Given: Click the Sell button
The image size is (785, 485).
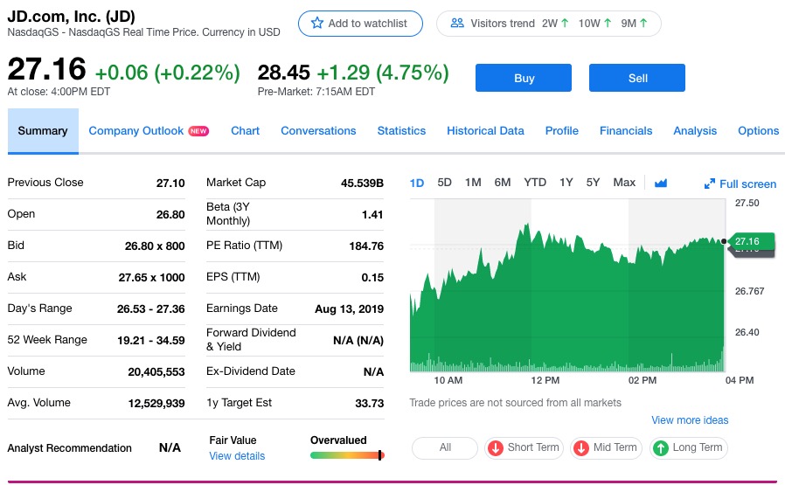Looking at the screenshot, I should click(636, 78).
